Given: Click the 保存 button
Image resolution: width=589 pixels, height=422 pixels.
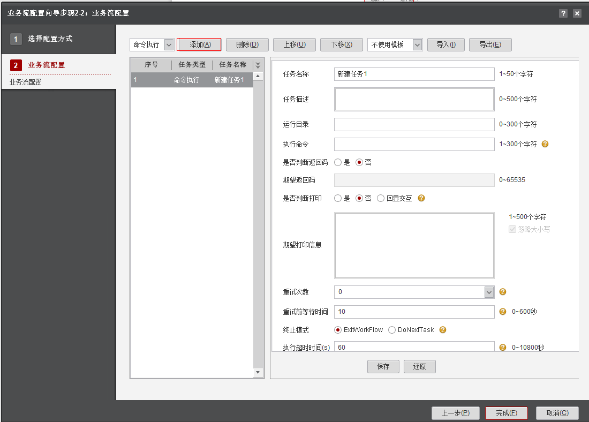Looking at the screenshot, I should pos(383,366).
